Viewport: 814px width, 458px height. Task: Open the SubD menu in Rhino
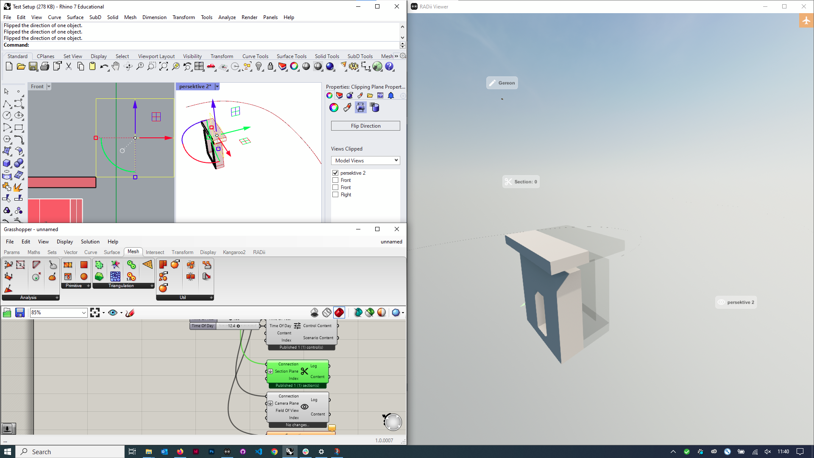point(95,17)
